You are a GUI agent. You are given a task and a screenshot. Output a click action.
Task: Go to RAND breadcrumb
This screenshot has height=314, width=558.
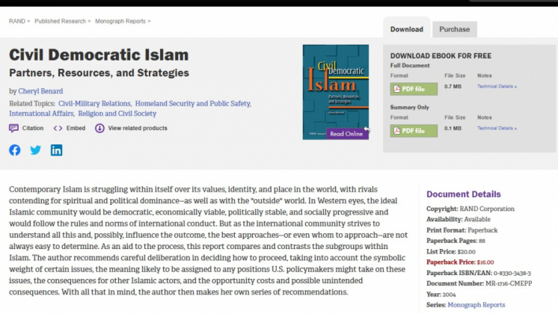(x=17, y=22)
